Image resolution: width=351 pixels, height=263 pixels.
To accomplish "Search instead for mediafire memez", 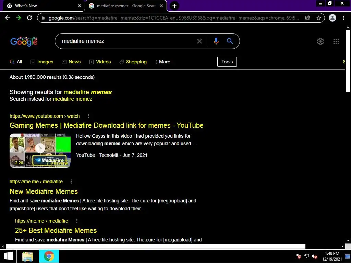I will (73, 99).
